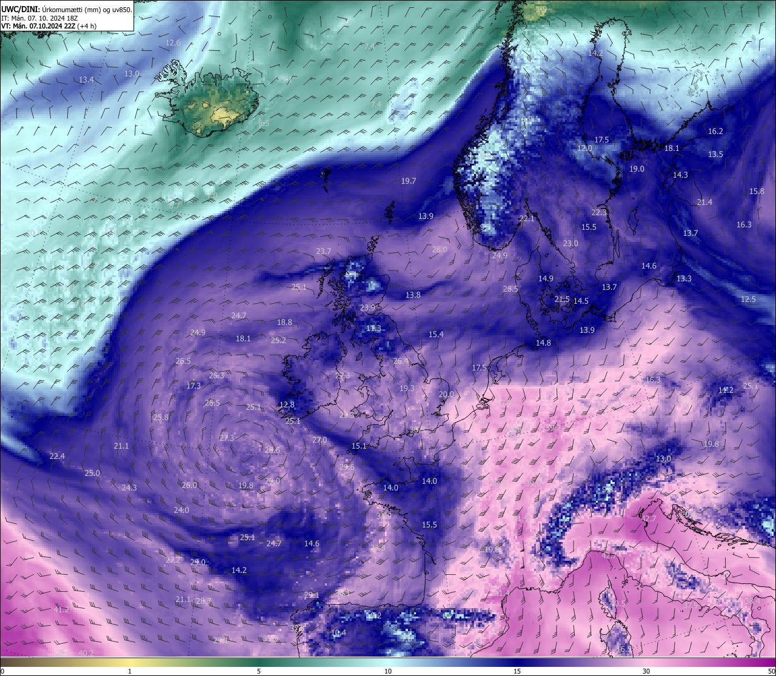Viewport: 776px width, 676px height.
Task: Click the 15.4 value in North Sea
Action: 436,335
